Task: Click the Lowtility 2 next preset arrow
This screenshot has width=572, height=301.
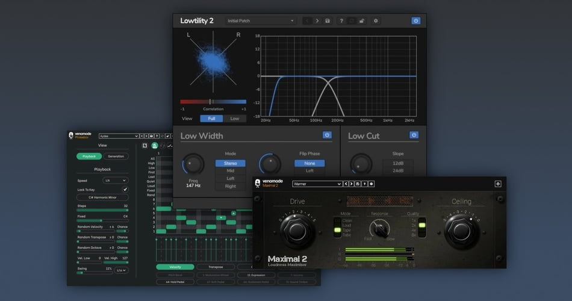Action: pos(317,21)
